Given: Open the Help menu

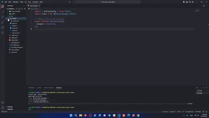Looking at the screenshot, I should (x=41, y=2).
